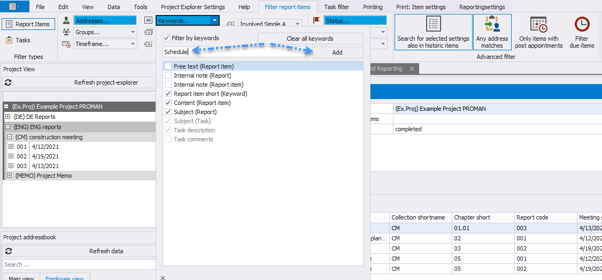Select the Report Items filter type
The width and height of the screenshot is (602, 280).
point(28,24)
